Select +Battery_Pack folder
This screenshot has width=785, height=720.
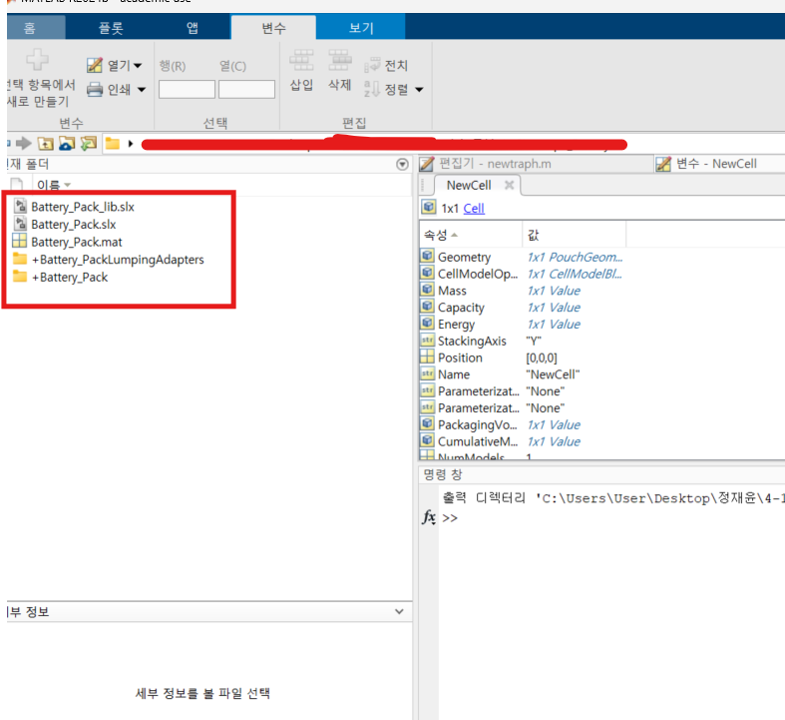tap(70, 277)
